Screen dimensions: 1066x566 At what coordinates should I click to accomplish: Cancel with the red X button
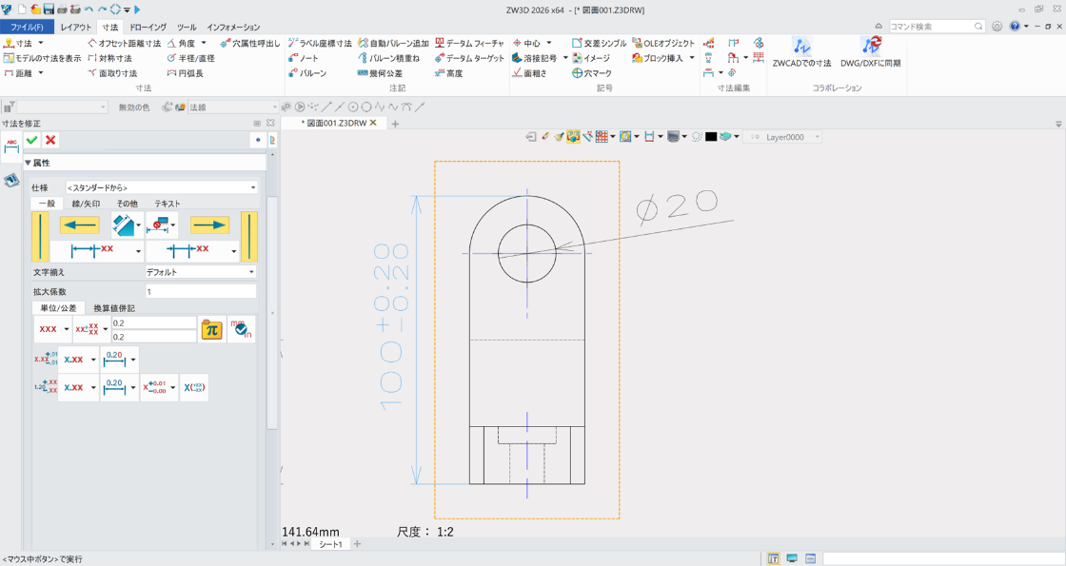[50, 140]
